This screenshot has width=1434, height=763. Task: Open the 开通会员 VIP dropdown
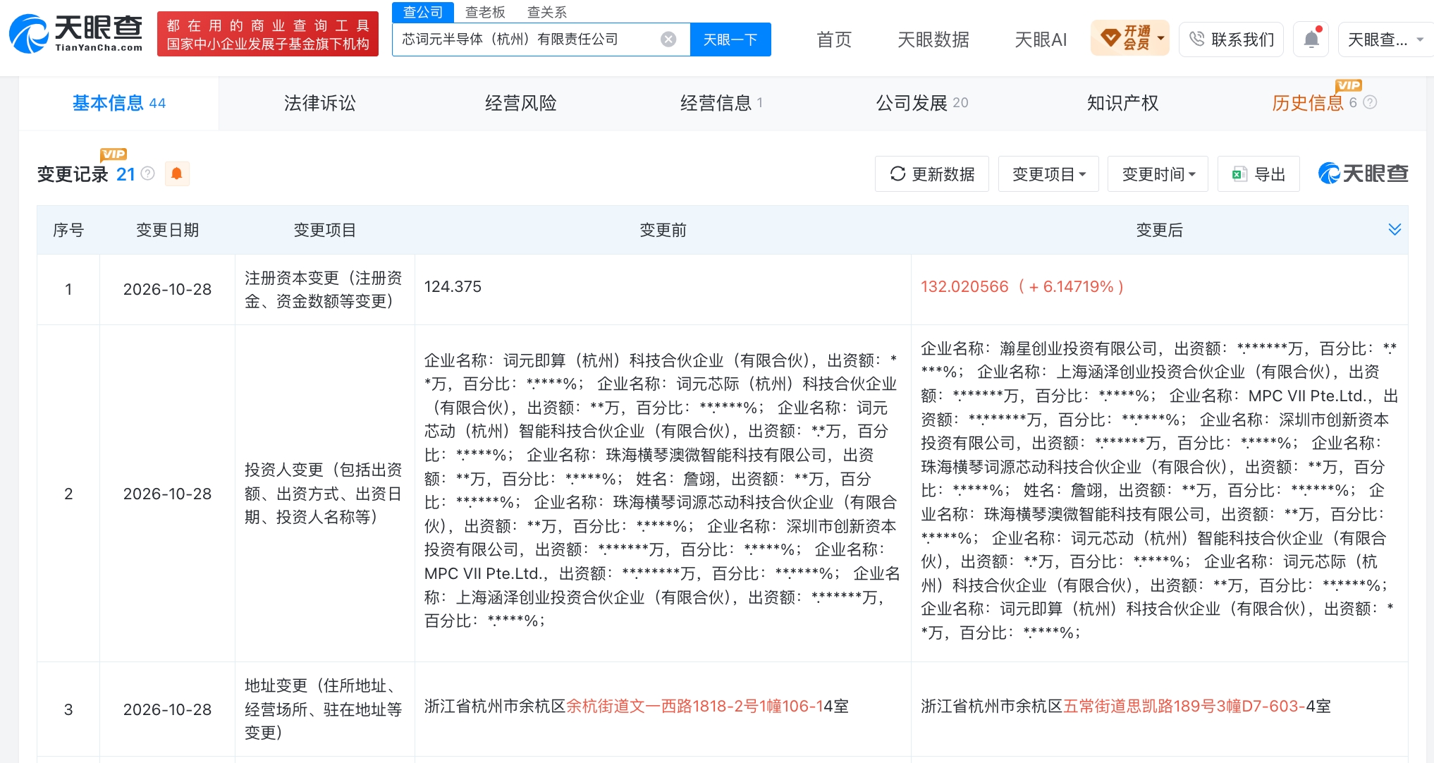pos(1130,38)
